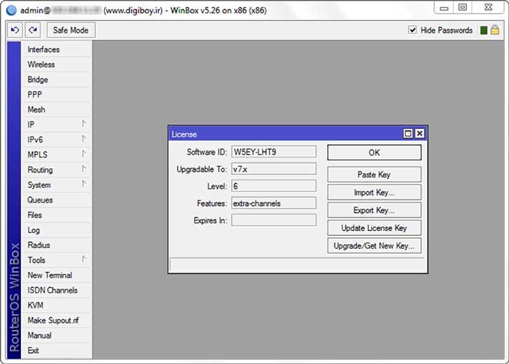The height and width of the screenshot is (364, 509).
Task: Click the padlock icon in toolbar
Action: coord(495,30)
